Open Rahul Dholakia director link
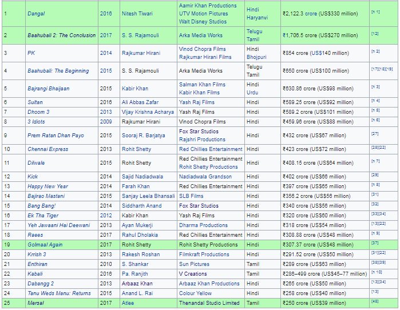400x310 pixels. tap(140, 235)
